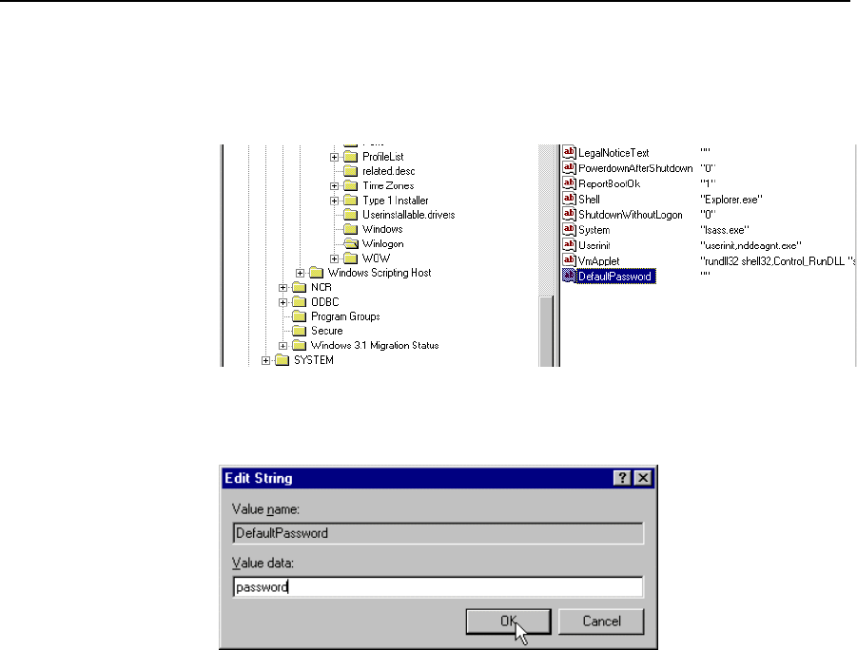The height and width of the screenshot is (650, 857).
Task: Click OK in the Edit String dialog
Action: (x=508, y=621)
